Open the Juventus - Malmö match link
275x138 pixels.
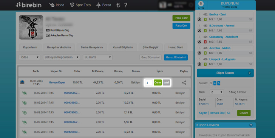point(220,48)
